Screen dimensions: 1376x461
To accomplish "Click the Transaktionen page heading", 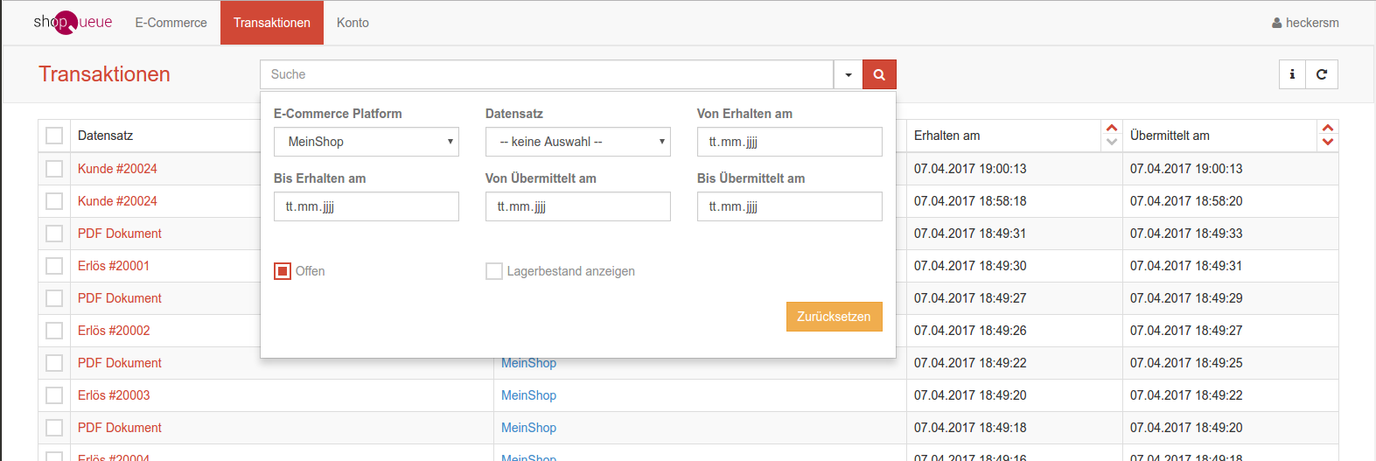I will 104,74.
